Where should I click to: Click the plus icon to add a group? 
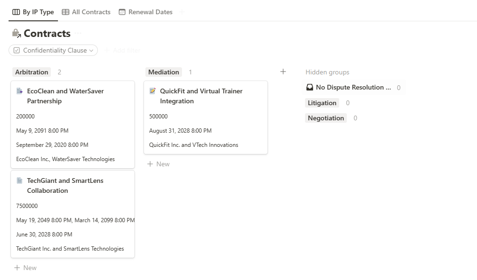point(283,72)
